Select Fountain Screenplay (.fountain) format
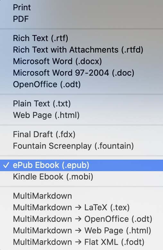 point(81,146)
